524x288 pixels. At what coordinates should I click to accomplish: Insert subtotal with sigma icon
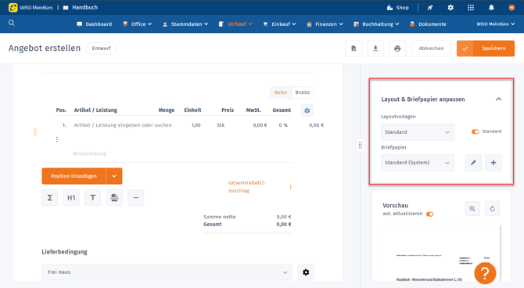click(x=50, y=198)
